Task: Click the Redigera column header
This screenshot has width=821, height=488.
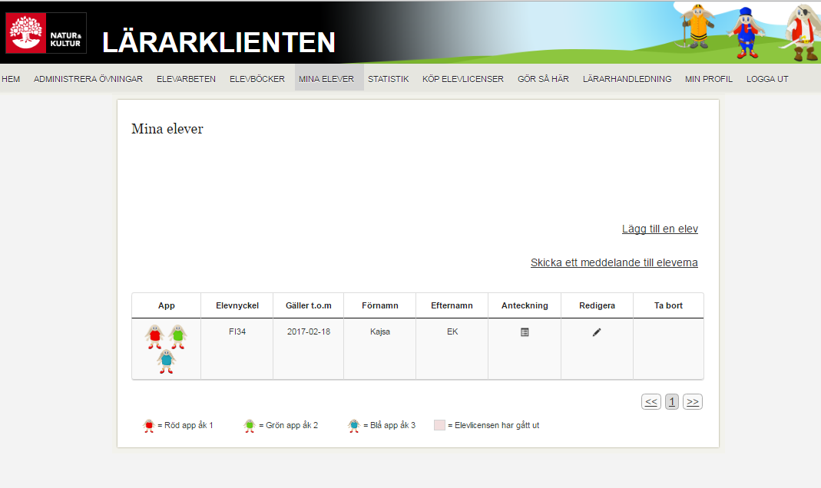Action: click(x=597, y=305)
